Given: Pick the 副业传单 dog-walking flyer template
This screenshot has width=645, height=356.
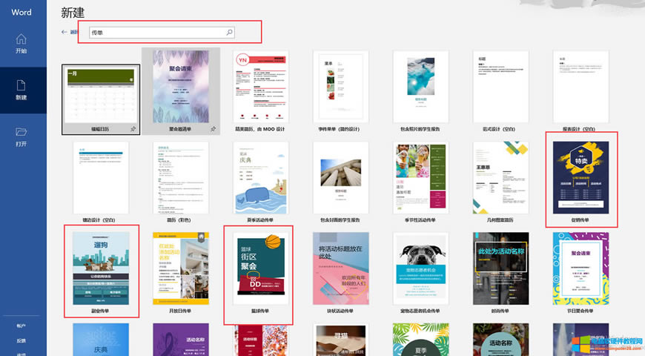Looking at the screenshot, I should [101, 268].
